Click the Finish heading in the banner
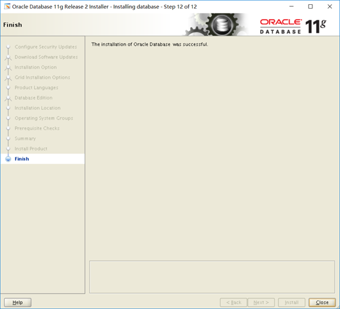This screenshot has width=340, height=309. (12, 25)
